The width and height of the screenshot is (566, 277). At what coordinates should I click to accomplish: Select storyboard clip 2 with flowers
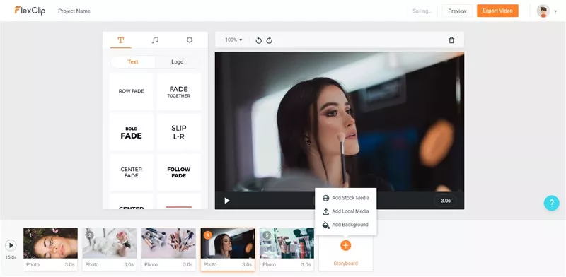[x=110, y=243]
